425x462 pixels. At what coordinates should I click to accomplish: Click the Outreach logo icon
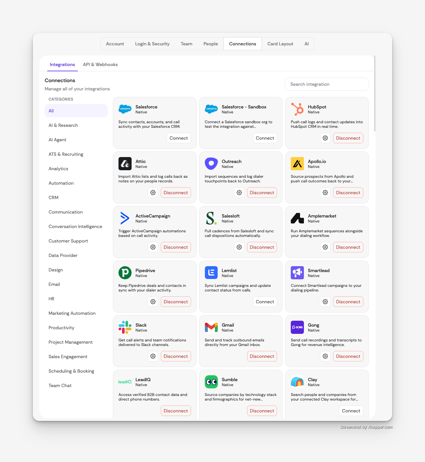(211, 163)
